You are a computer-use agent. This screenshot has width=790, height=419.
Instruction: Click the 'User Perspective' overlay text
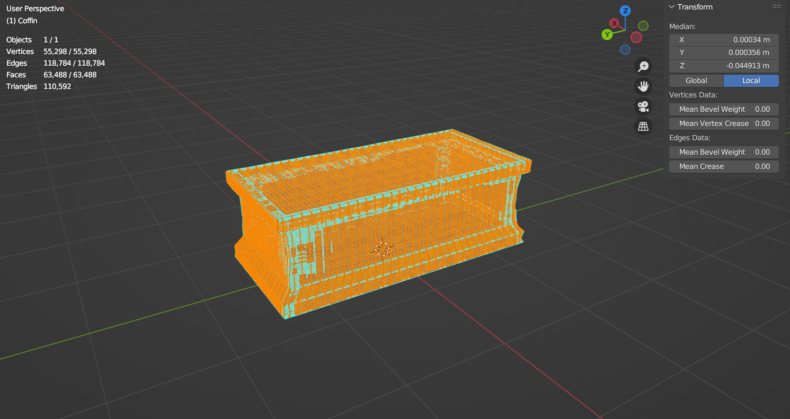(35, 8)
